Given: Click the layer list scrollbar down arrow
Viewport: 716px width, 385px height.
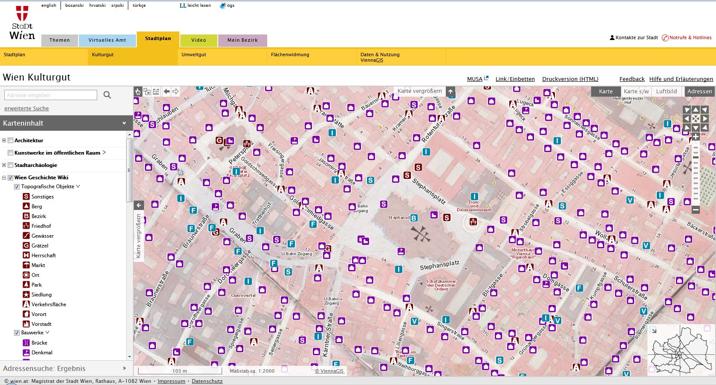Looking at the screenshot, I should pos(130,357).
